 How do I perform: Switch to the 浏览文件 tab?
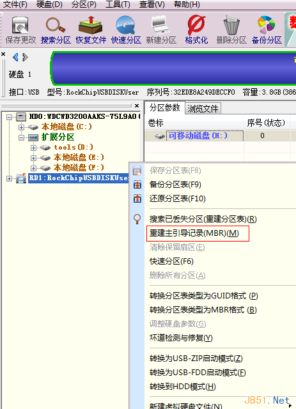(x=203, y=109)
